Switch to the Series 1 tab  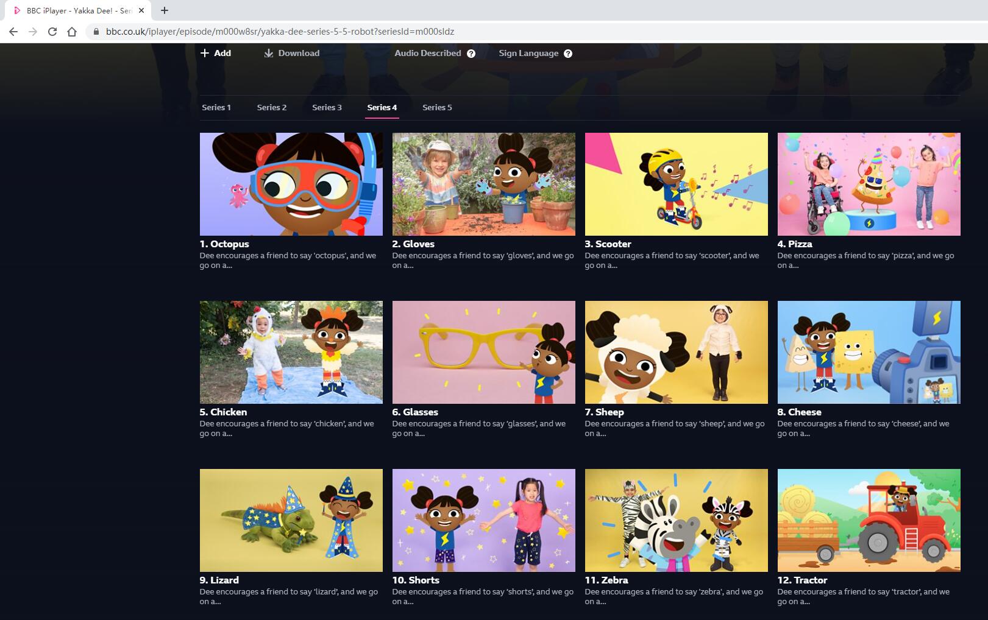216,107
